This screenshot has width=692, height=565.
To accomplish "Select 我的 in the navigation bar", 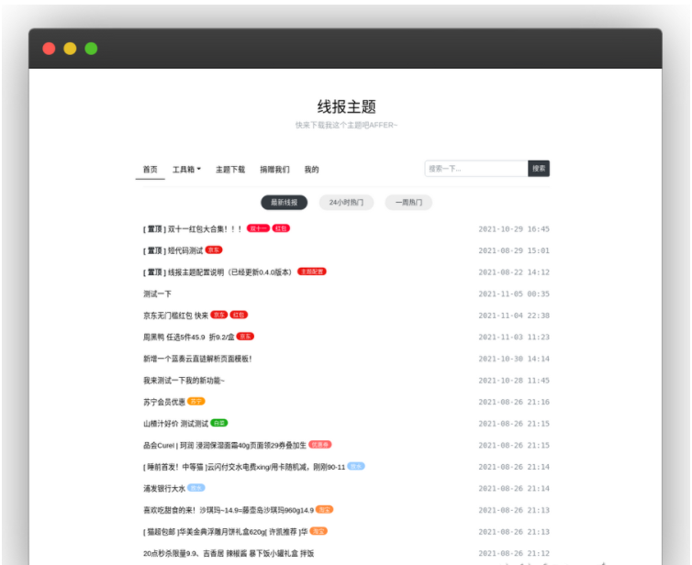I will 311,170.
